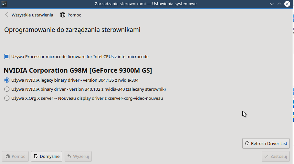Select NVIDIA legacy driver version 304.135
The image size is (294, 164).
(x=7, y=80)
